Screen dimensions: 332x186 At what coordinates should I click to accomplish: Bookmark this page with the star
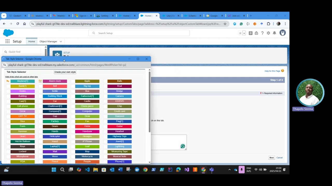point(225,24)
